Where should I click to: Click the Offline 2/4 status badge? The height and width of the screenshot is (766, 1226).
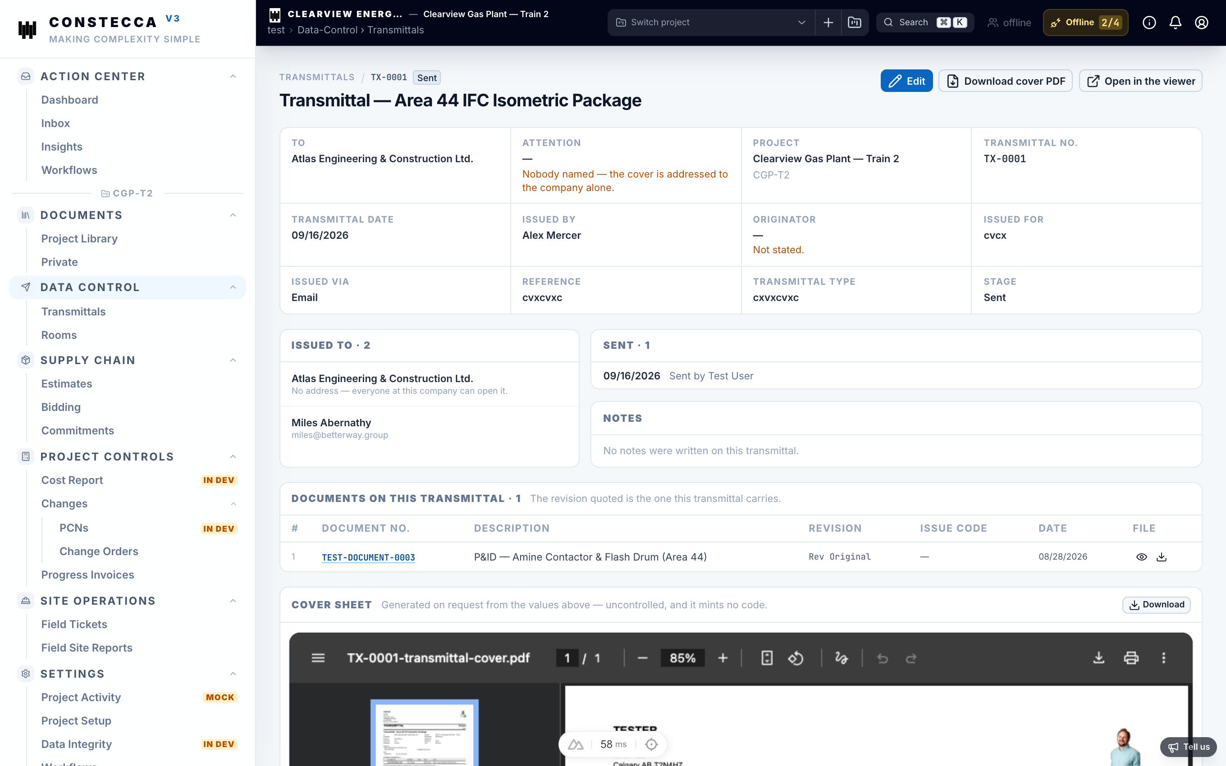click(1085, 22)
